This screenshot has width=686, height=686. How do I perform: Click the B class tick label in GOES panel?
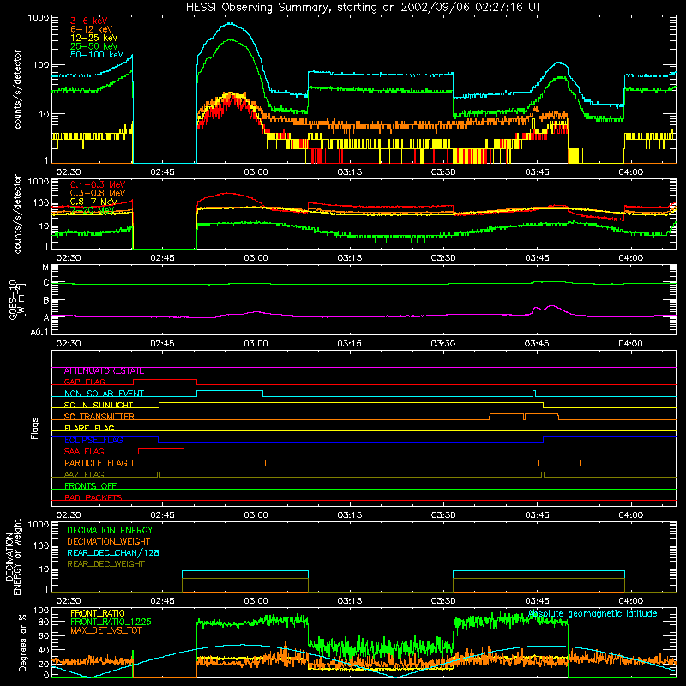(x=46, y=300)
